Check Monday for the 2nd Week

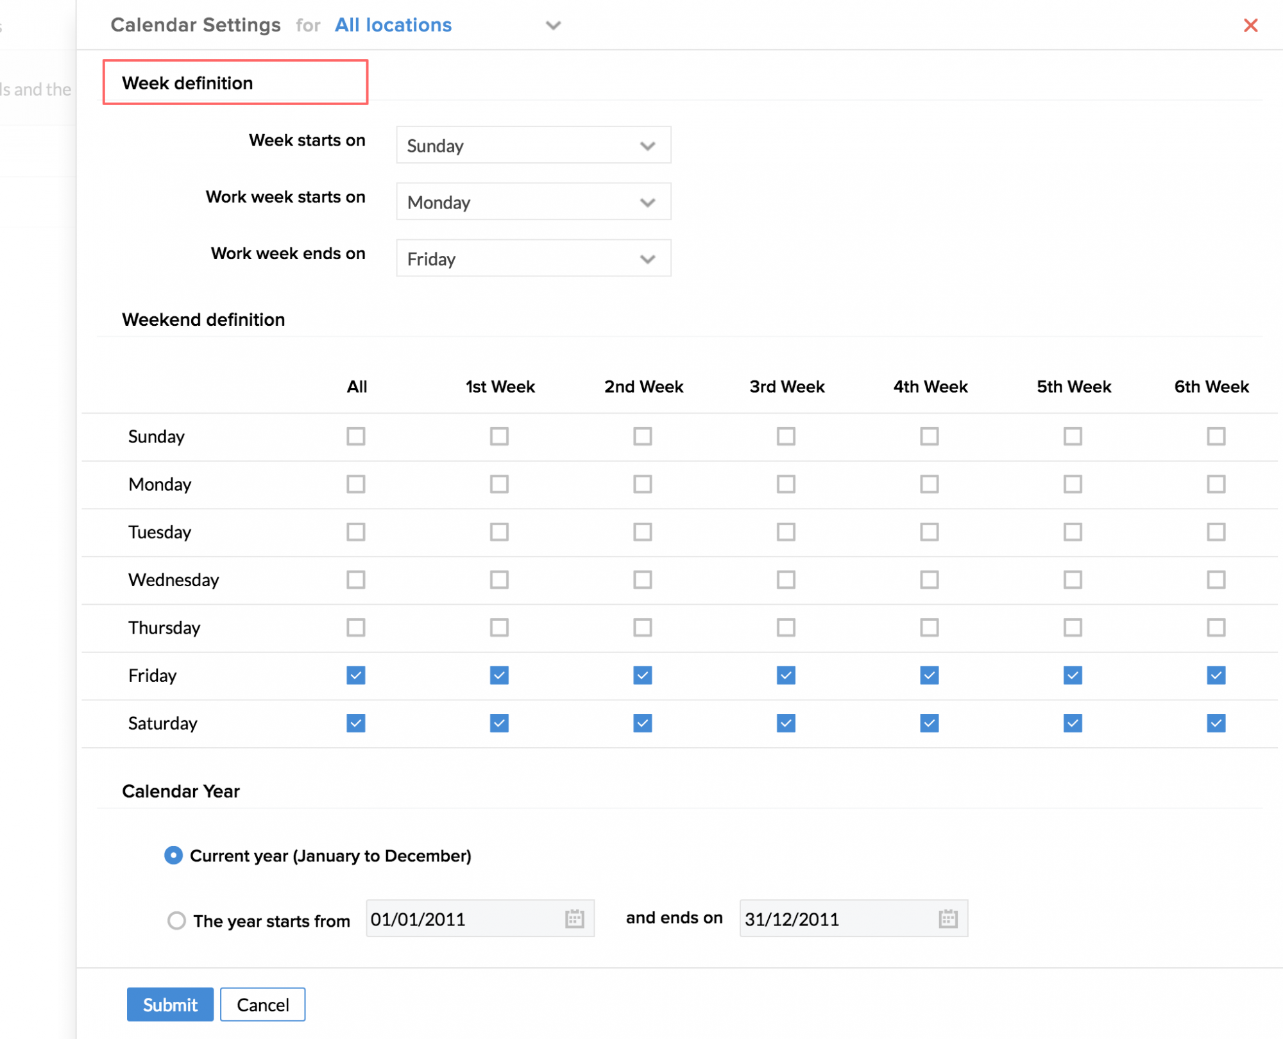pyautogui.click(x=642, y=484)
